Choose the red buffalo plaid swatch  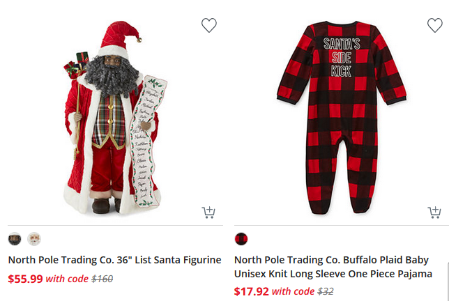(241, 239)
